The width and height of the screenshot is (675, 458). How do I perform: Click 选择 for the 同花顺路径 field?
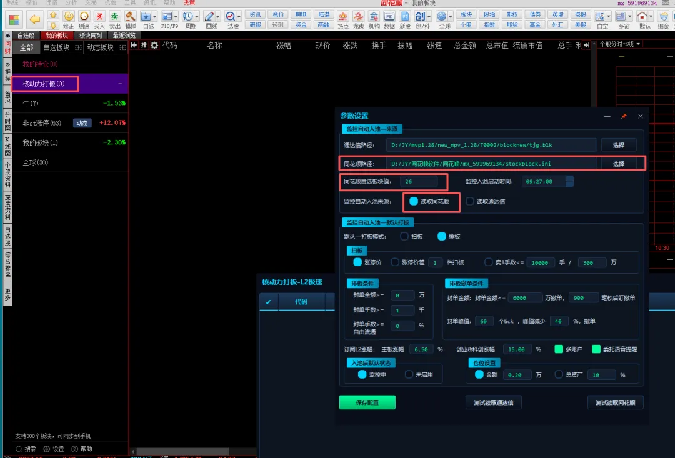[619, 164]
